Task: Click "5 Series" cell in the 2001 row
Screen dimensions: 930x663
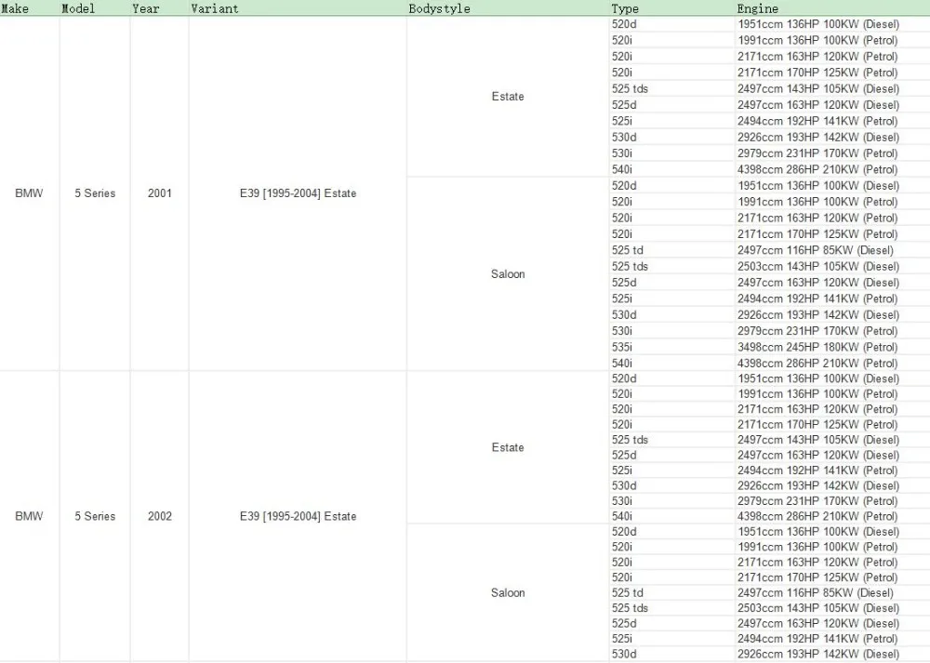Action: coord(95,193)
